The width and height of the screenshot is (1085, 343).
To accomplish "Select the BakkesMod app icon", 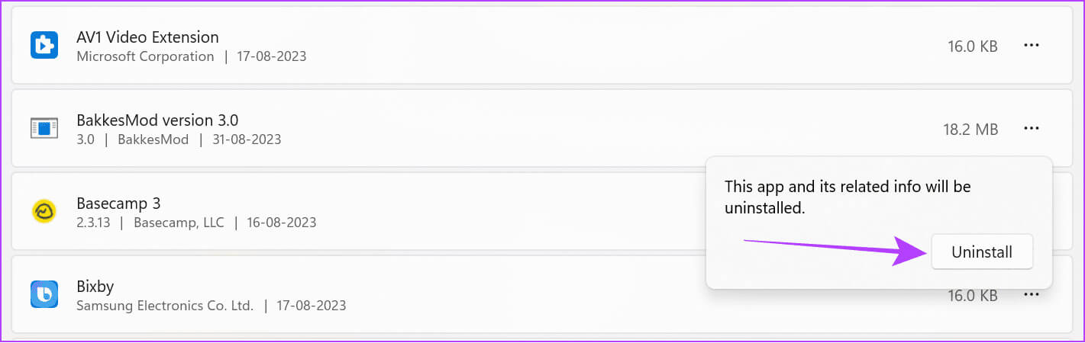I will click(44, 129).
